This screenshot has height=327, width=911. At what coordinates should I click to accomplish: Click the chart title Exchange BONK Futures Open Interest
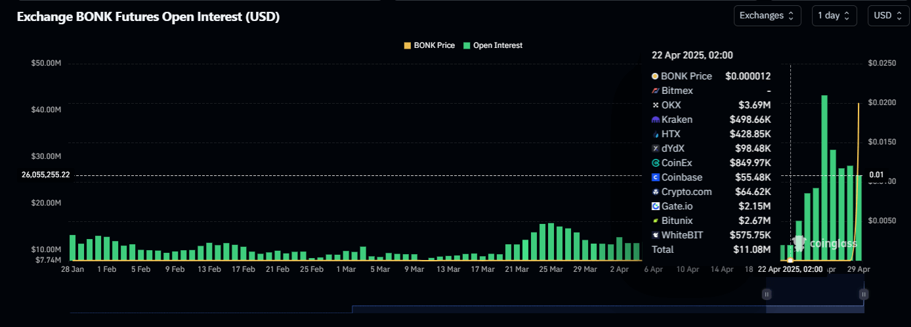tap(148, 17)
